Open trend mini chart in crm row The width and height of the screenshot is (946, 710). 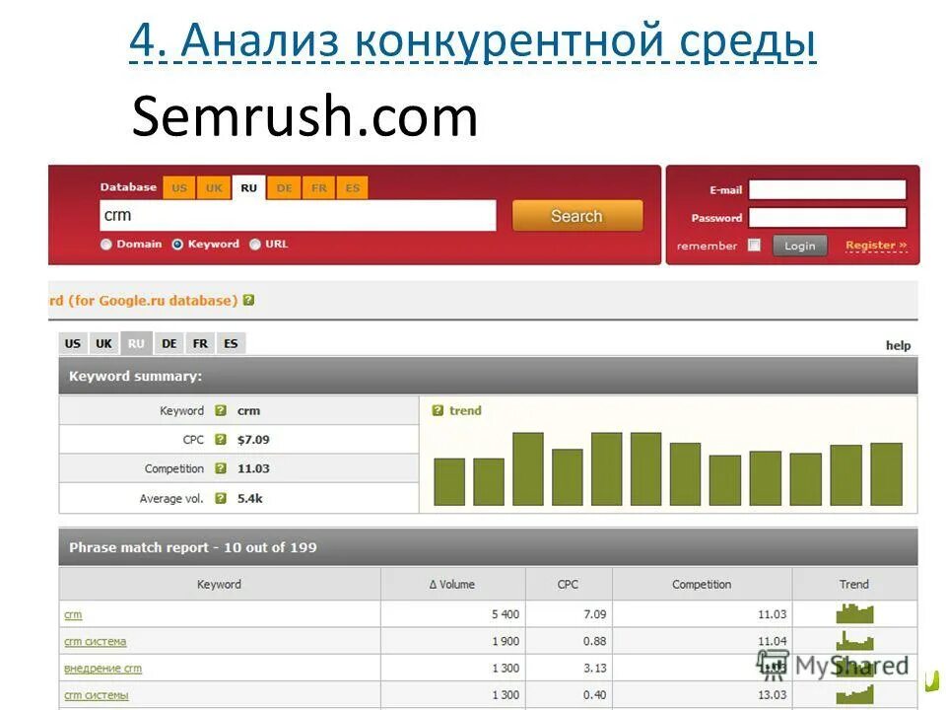tap(854, 613)
